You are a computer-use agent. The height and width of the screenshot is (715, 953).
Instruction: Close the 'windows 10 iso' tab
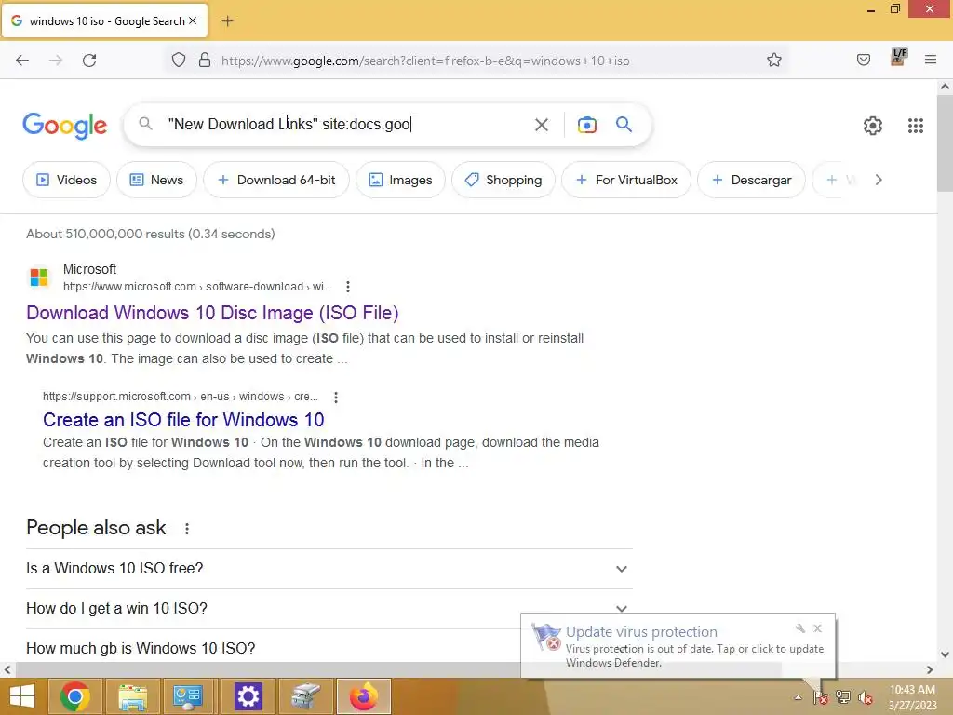pos(193,20)
